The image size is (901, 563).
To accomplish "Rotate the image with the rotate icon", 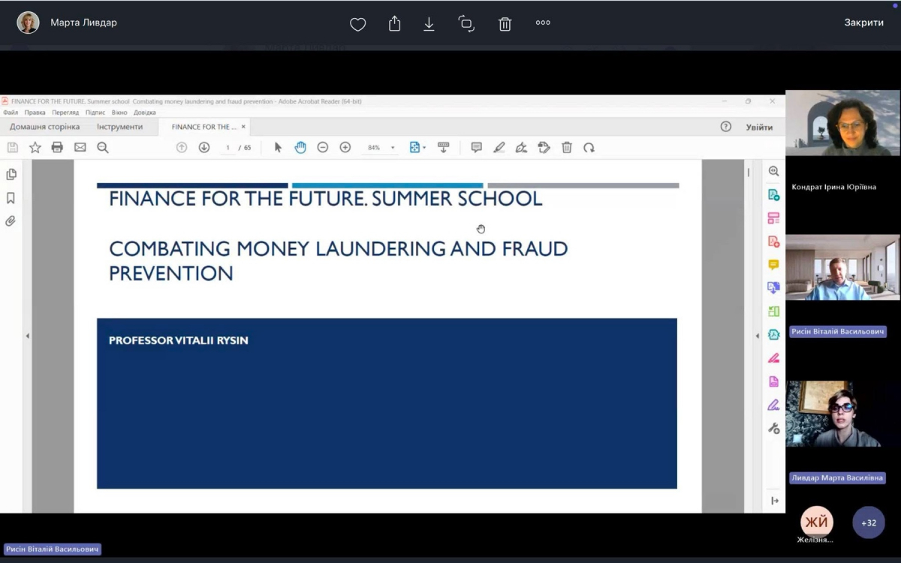I will tap(466, 24).
